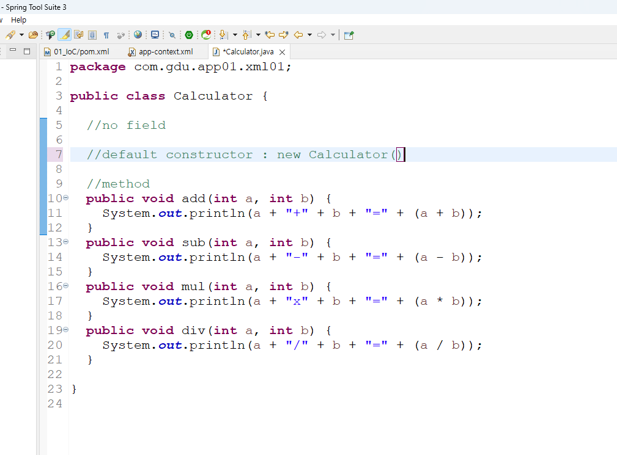Click the 'div' method name
The width and height of the screenshot is (617, 455).
pos(193,331)
